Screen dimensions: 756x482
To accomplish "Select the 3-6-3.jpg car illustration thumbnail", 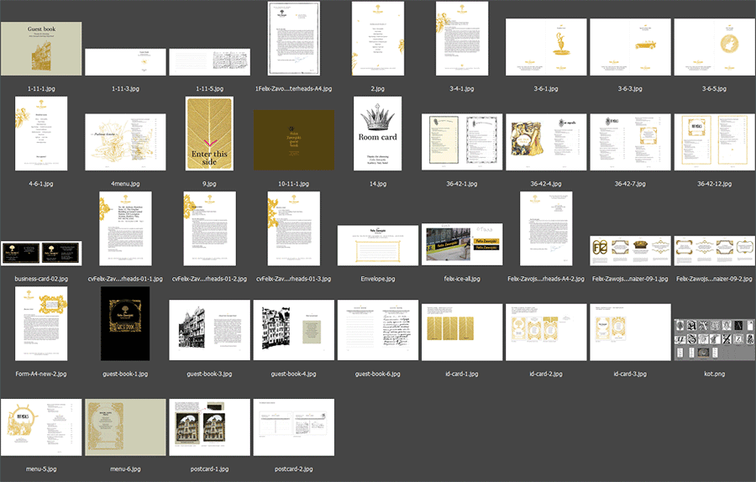I will point(629,46).
